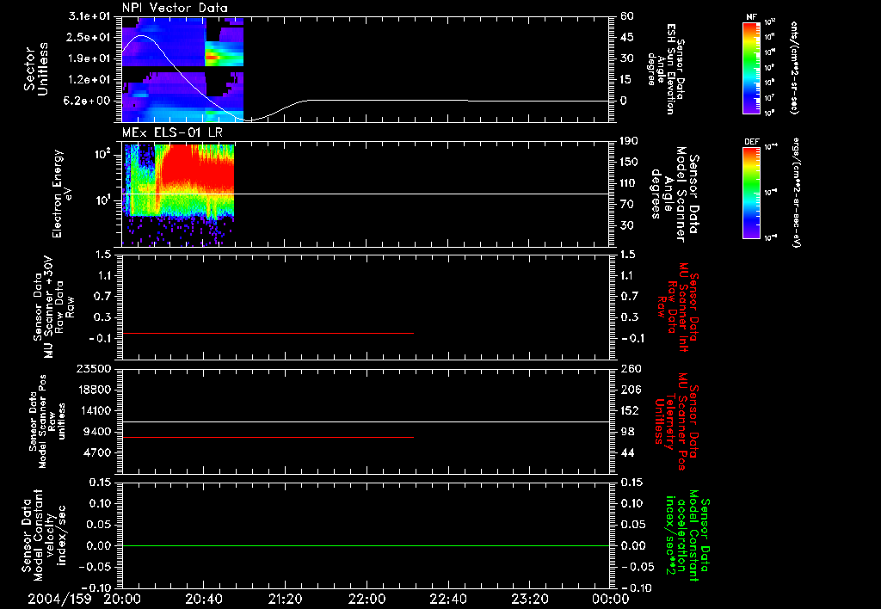Click the 20:40 time tick label

203,599
